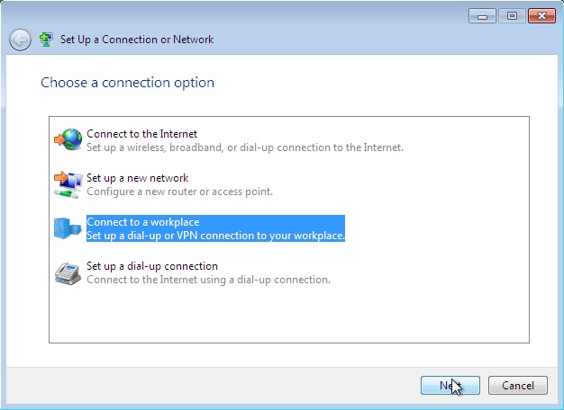Click "Connect to the Internet using a dial-up" description
Viewport: 564px width, 410px height.
pos(208,280)
